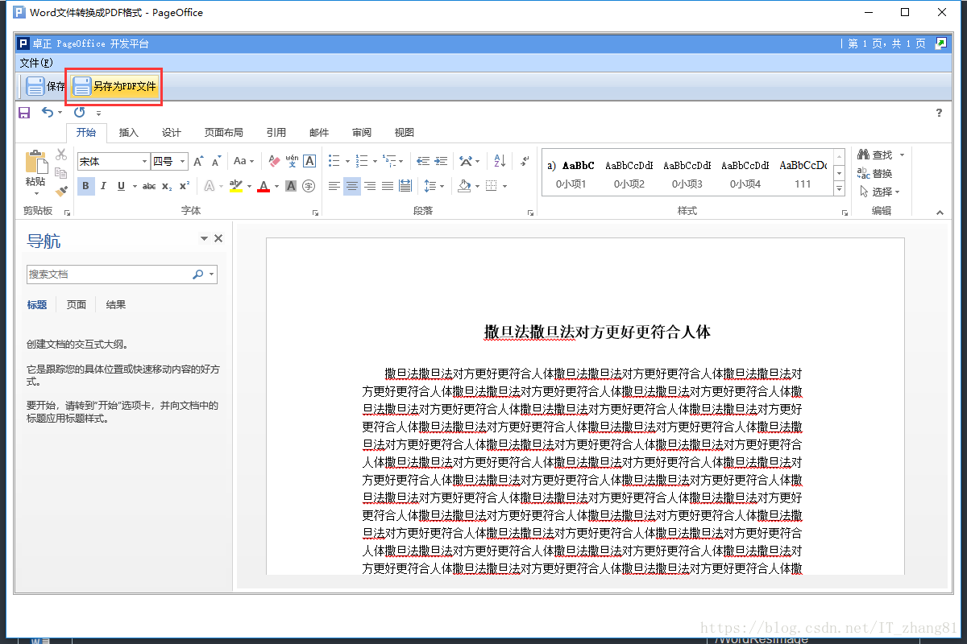This screenshot has width=967, height=644.
Task: Open the font name dropdown 宋体
Action: [x=145, y=162]
